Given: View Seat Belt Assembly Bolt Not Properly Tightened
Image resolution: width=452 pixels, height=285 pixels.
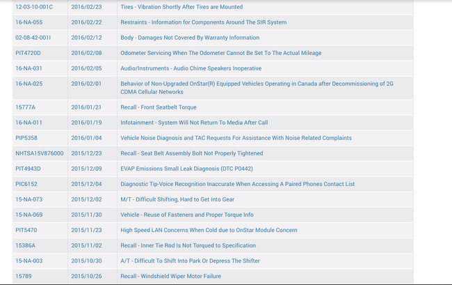Looking at the screenshot, I should point(192,153).
